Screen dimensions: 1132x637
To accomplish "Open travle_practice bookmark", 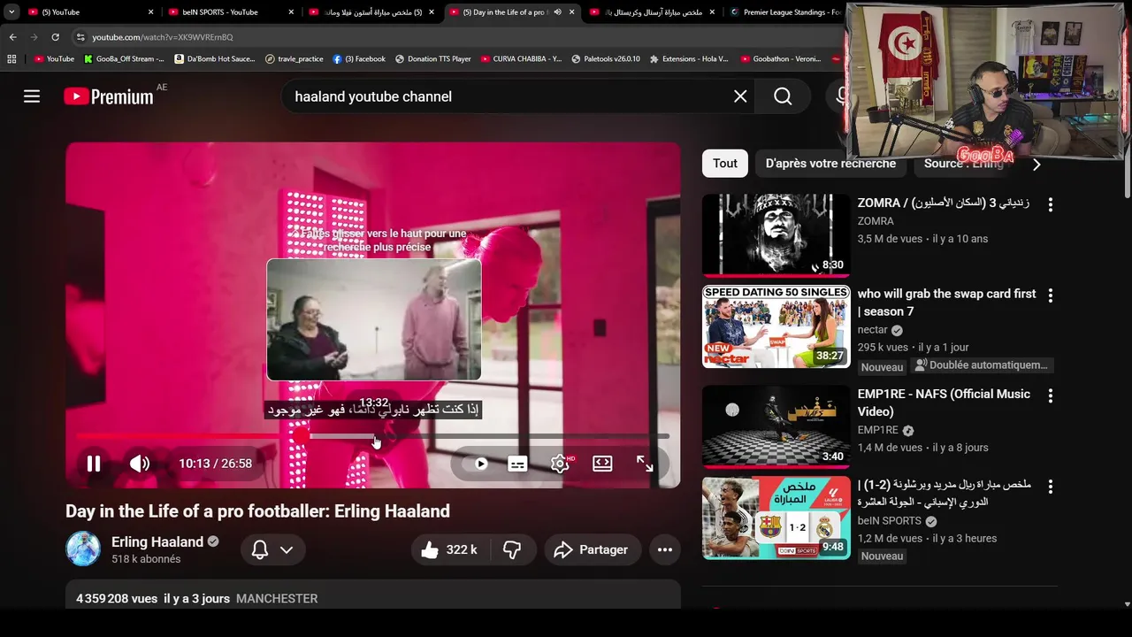I will (x=294, y=59).
